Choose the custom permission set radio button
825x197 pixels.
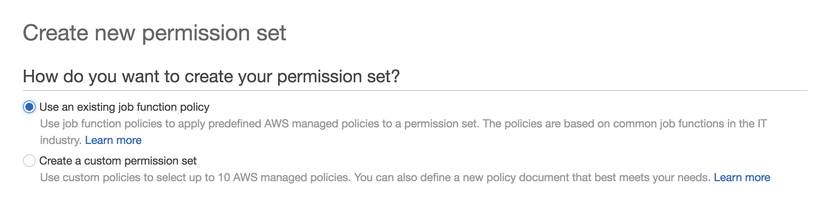(29, 161)
